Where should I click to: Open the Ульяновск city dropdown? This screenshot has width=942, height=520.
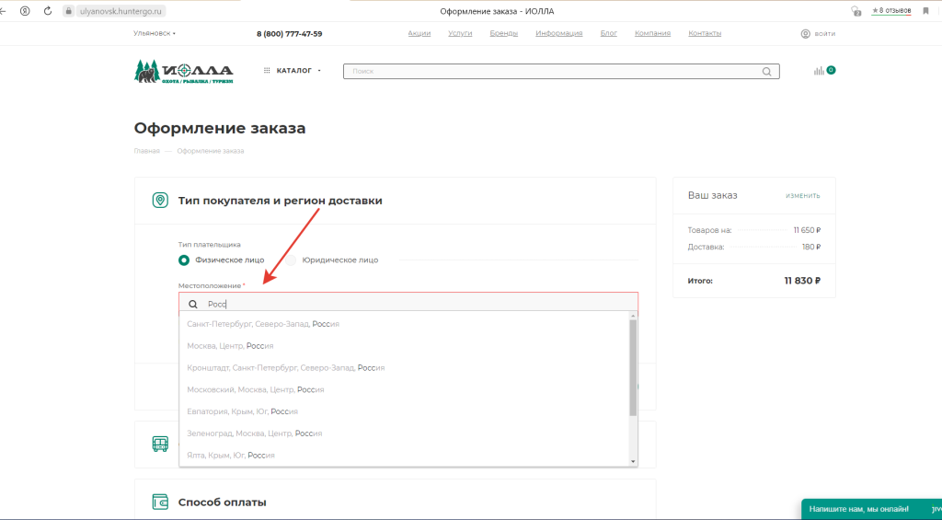click(x=155, y=33)
